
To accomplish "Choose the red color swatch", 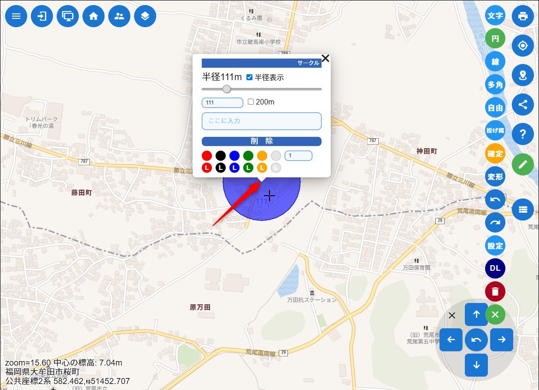I will point(207,156).
